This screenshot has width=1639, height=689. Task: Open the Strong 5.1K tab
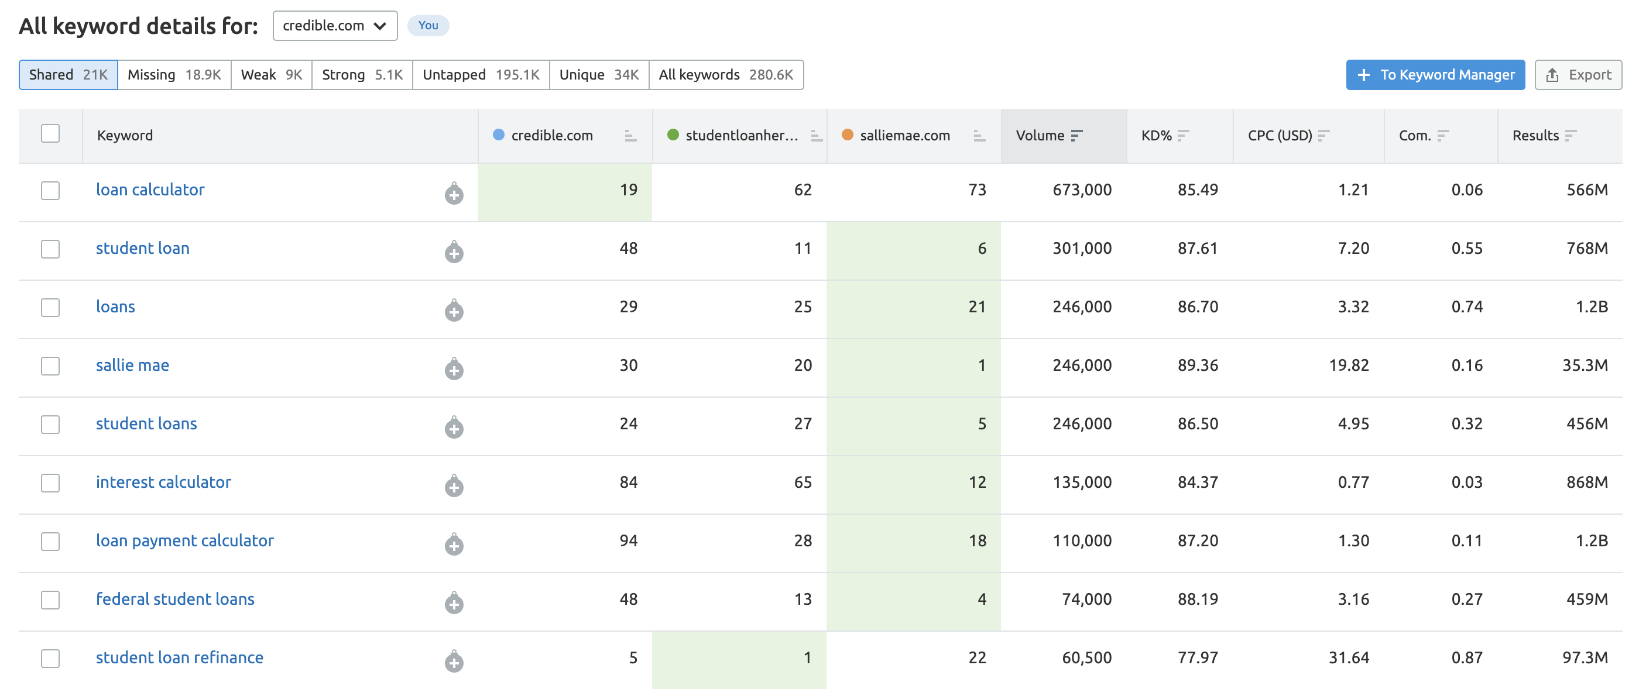tap(362, 75)
